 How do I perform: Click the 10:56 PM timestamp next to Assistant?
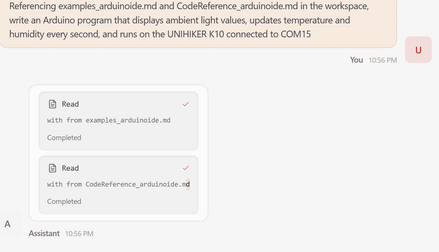(79, 234)
